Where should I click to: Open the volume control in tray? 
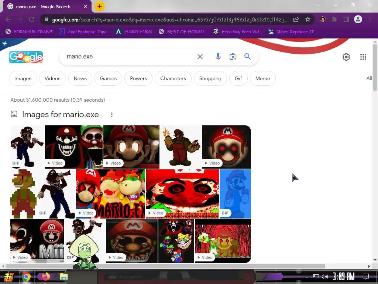point(325,277)
